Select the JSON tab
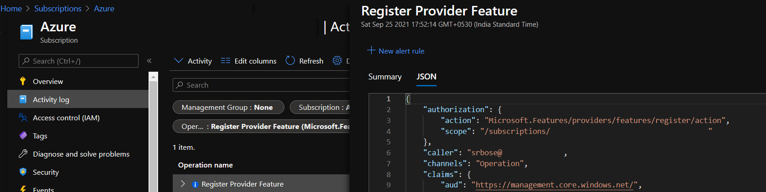The image size is (766, 192). click(427, 77)
